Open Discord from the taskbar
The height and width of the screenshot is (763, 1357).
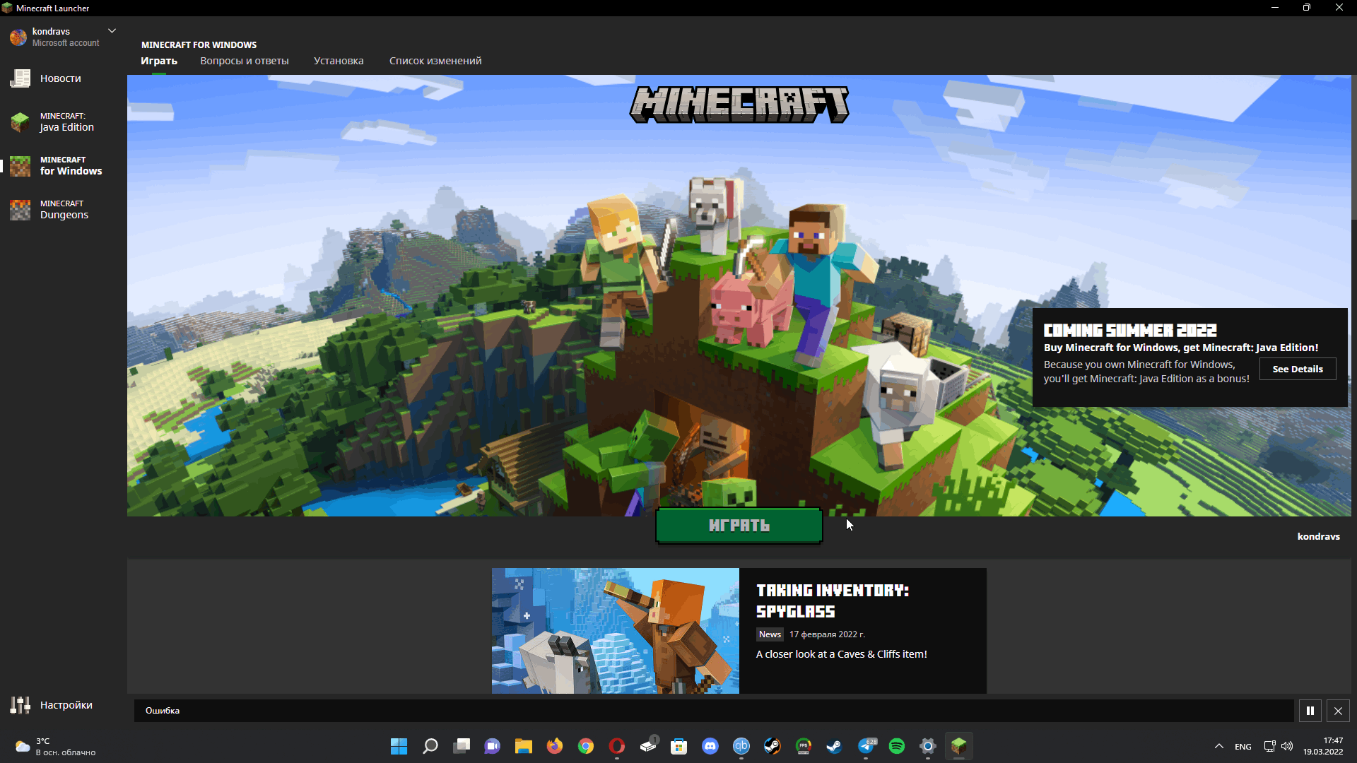(x=710, y=746)
